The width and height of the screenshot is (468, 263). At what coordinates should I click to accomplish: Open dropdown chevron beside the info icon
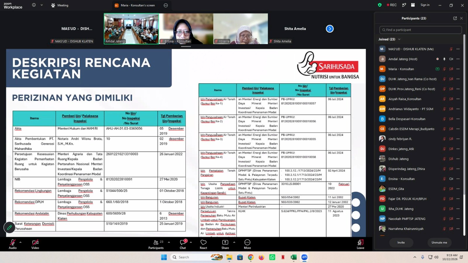click(x=42, y=5)
